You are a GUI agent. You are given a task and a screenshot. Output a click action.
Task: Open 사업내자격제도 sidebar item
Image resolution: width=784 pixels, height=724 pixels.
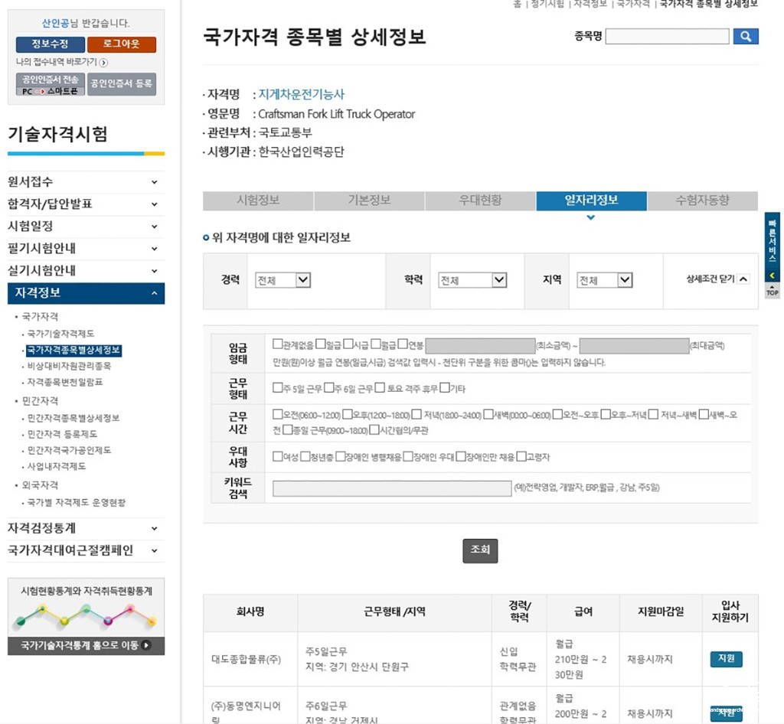tap(56, 466)
